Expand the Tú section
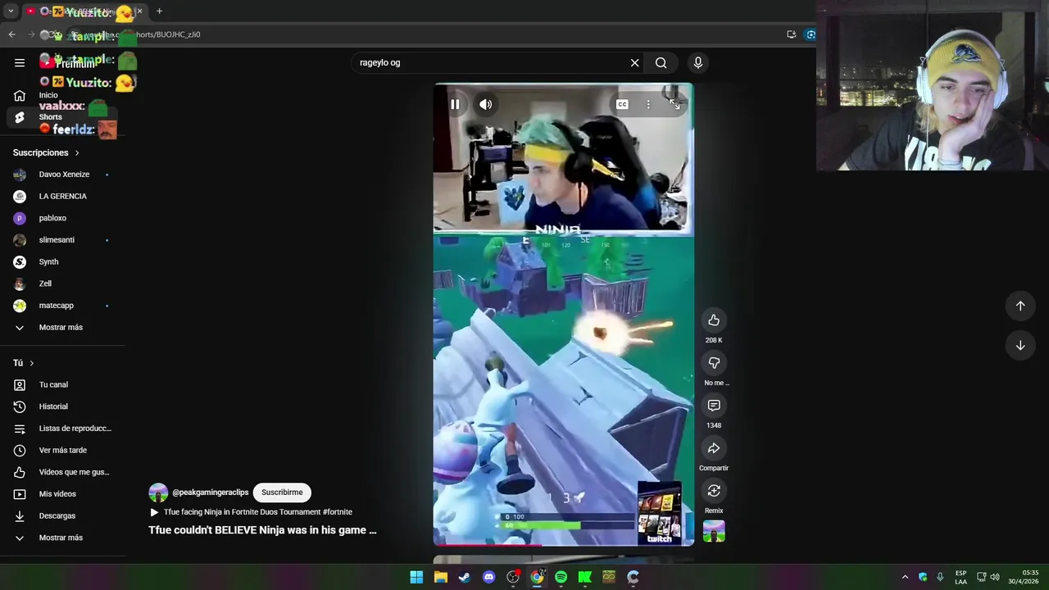The image size is (1049, 590). (24, 363)
